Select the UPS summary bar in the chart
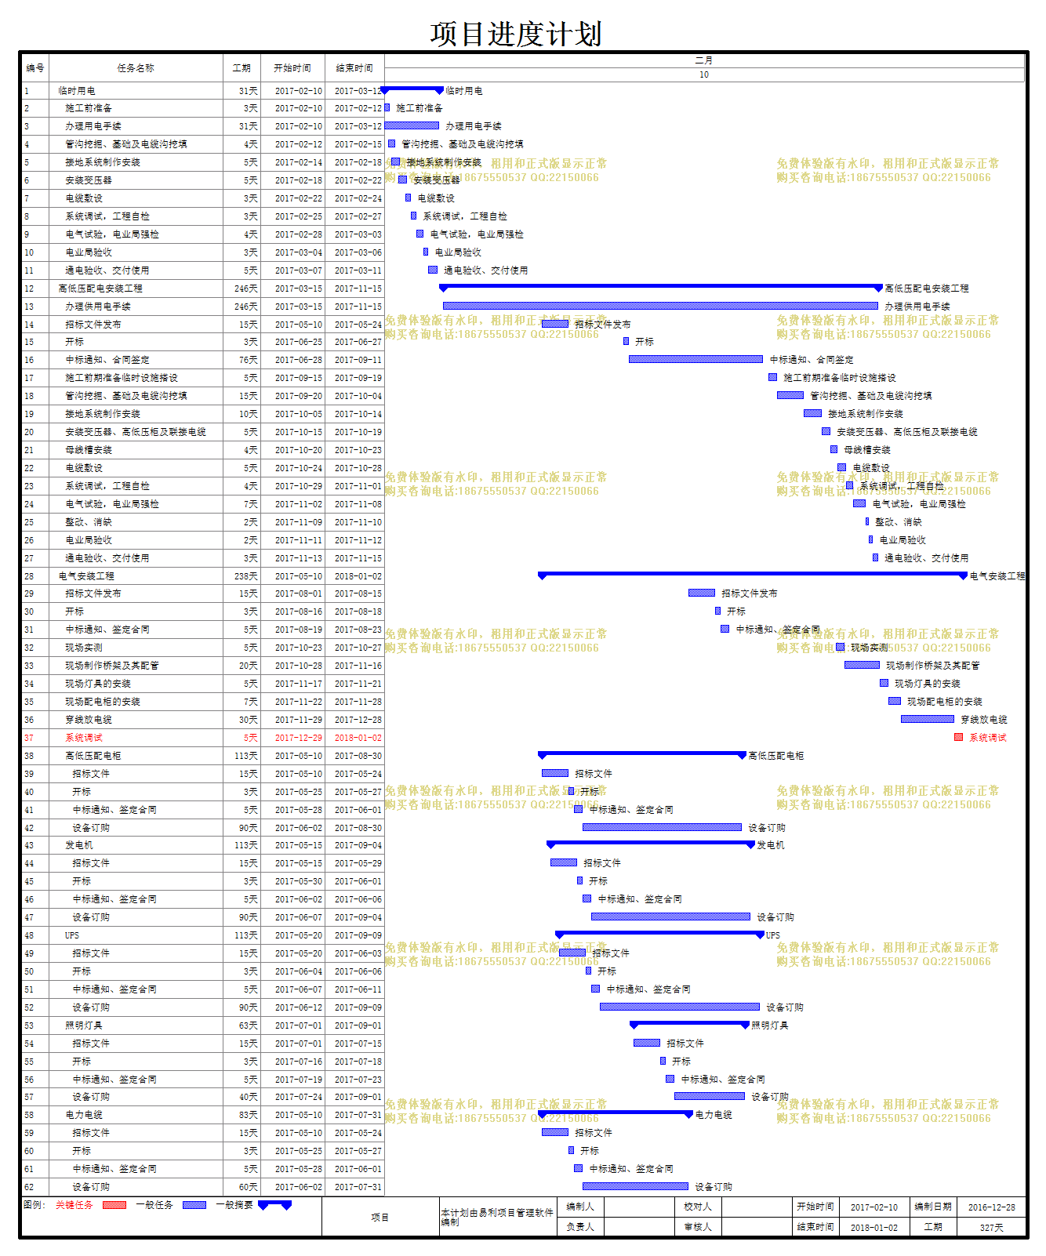1046x1256 pixels. [x=659, y=935]
